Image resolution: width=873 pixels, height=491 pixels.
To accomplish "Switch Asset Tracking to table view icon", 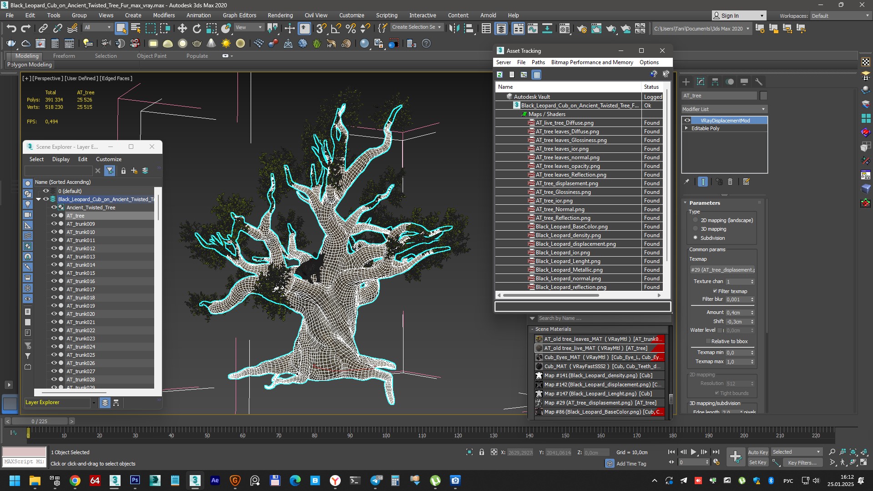I will pyautogui.click(x=537, y=75).
